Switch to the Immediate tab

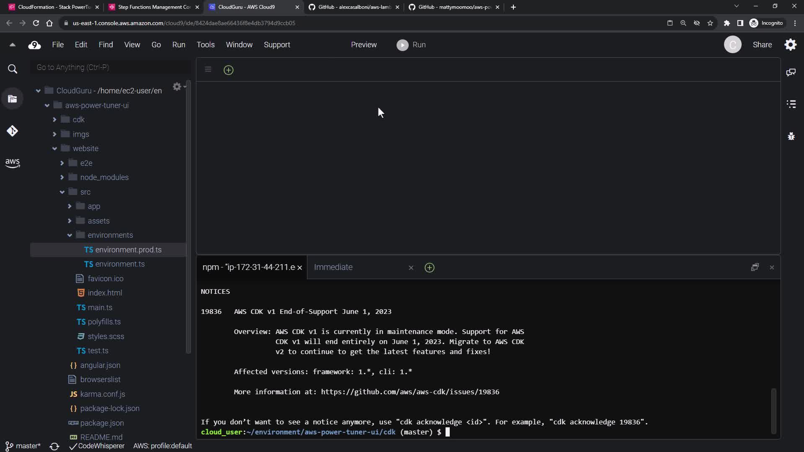pyautogui.click(x=333, y=267)
